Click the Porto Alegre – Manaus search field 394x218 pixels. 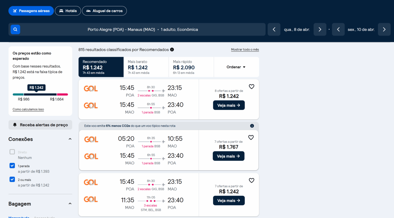click(x=143, y=29)
